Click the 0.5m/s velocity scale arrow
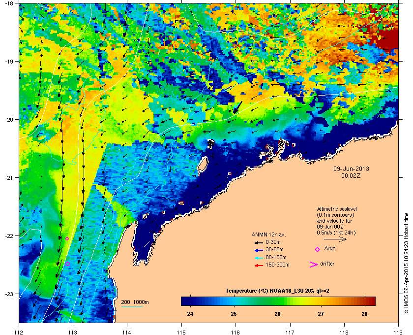This screenshot has height=335, width=413. (335, 239)
